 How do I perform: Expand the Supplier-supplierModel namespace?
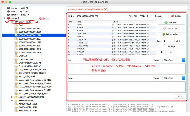[12, 97]
